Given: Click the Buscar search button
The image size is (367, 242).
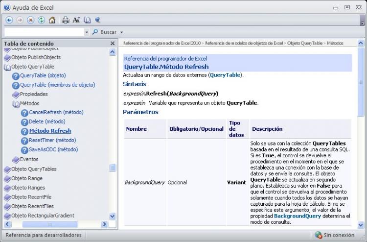Looking at the screenshot, I should coord(105,32).
